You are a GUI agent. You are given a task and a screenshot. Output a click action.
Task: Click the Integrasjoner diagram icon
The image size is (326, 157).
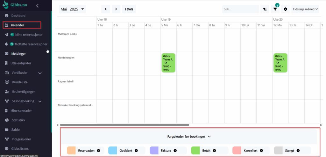point(7,139)
